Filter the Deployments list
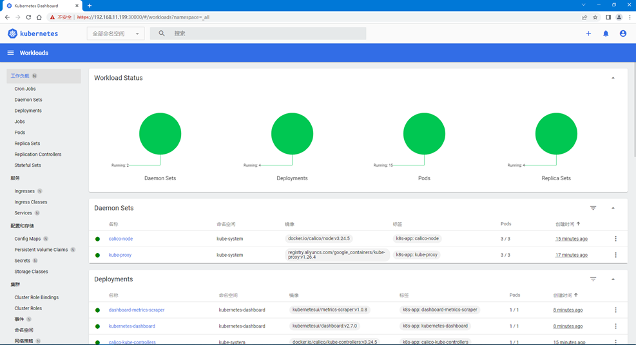The height and width of the screenshot is (345, 636). pos(593,279)
